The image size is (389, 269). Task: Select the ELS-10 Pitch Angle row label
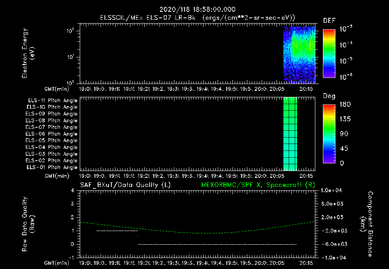tap(52, 107)
